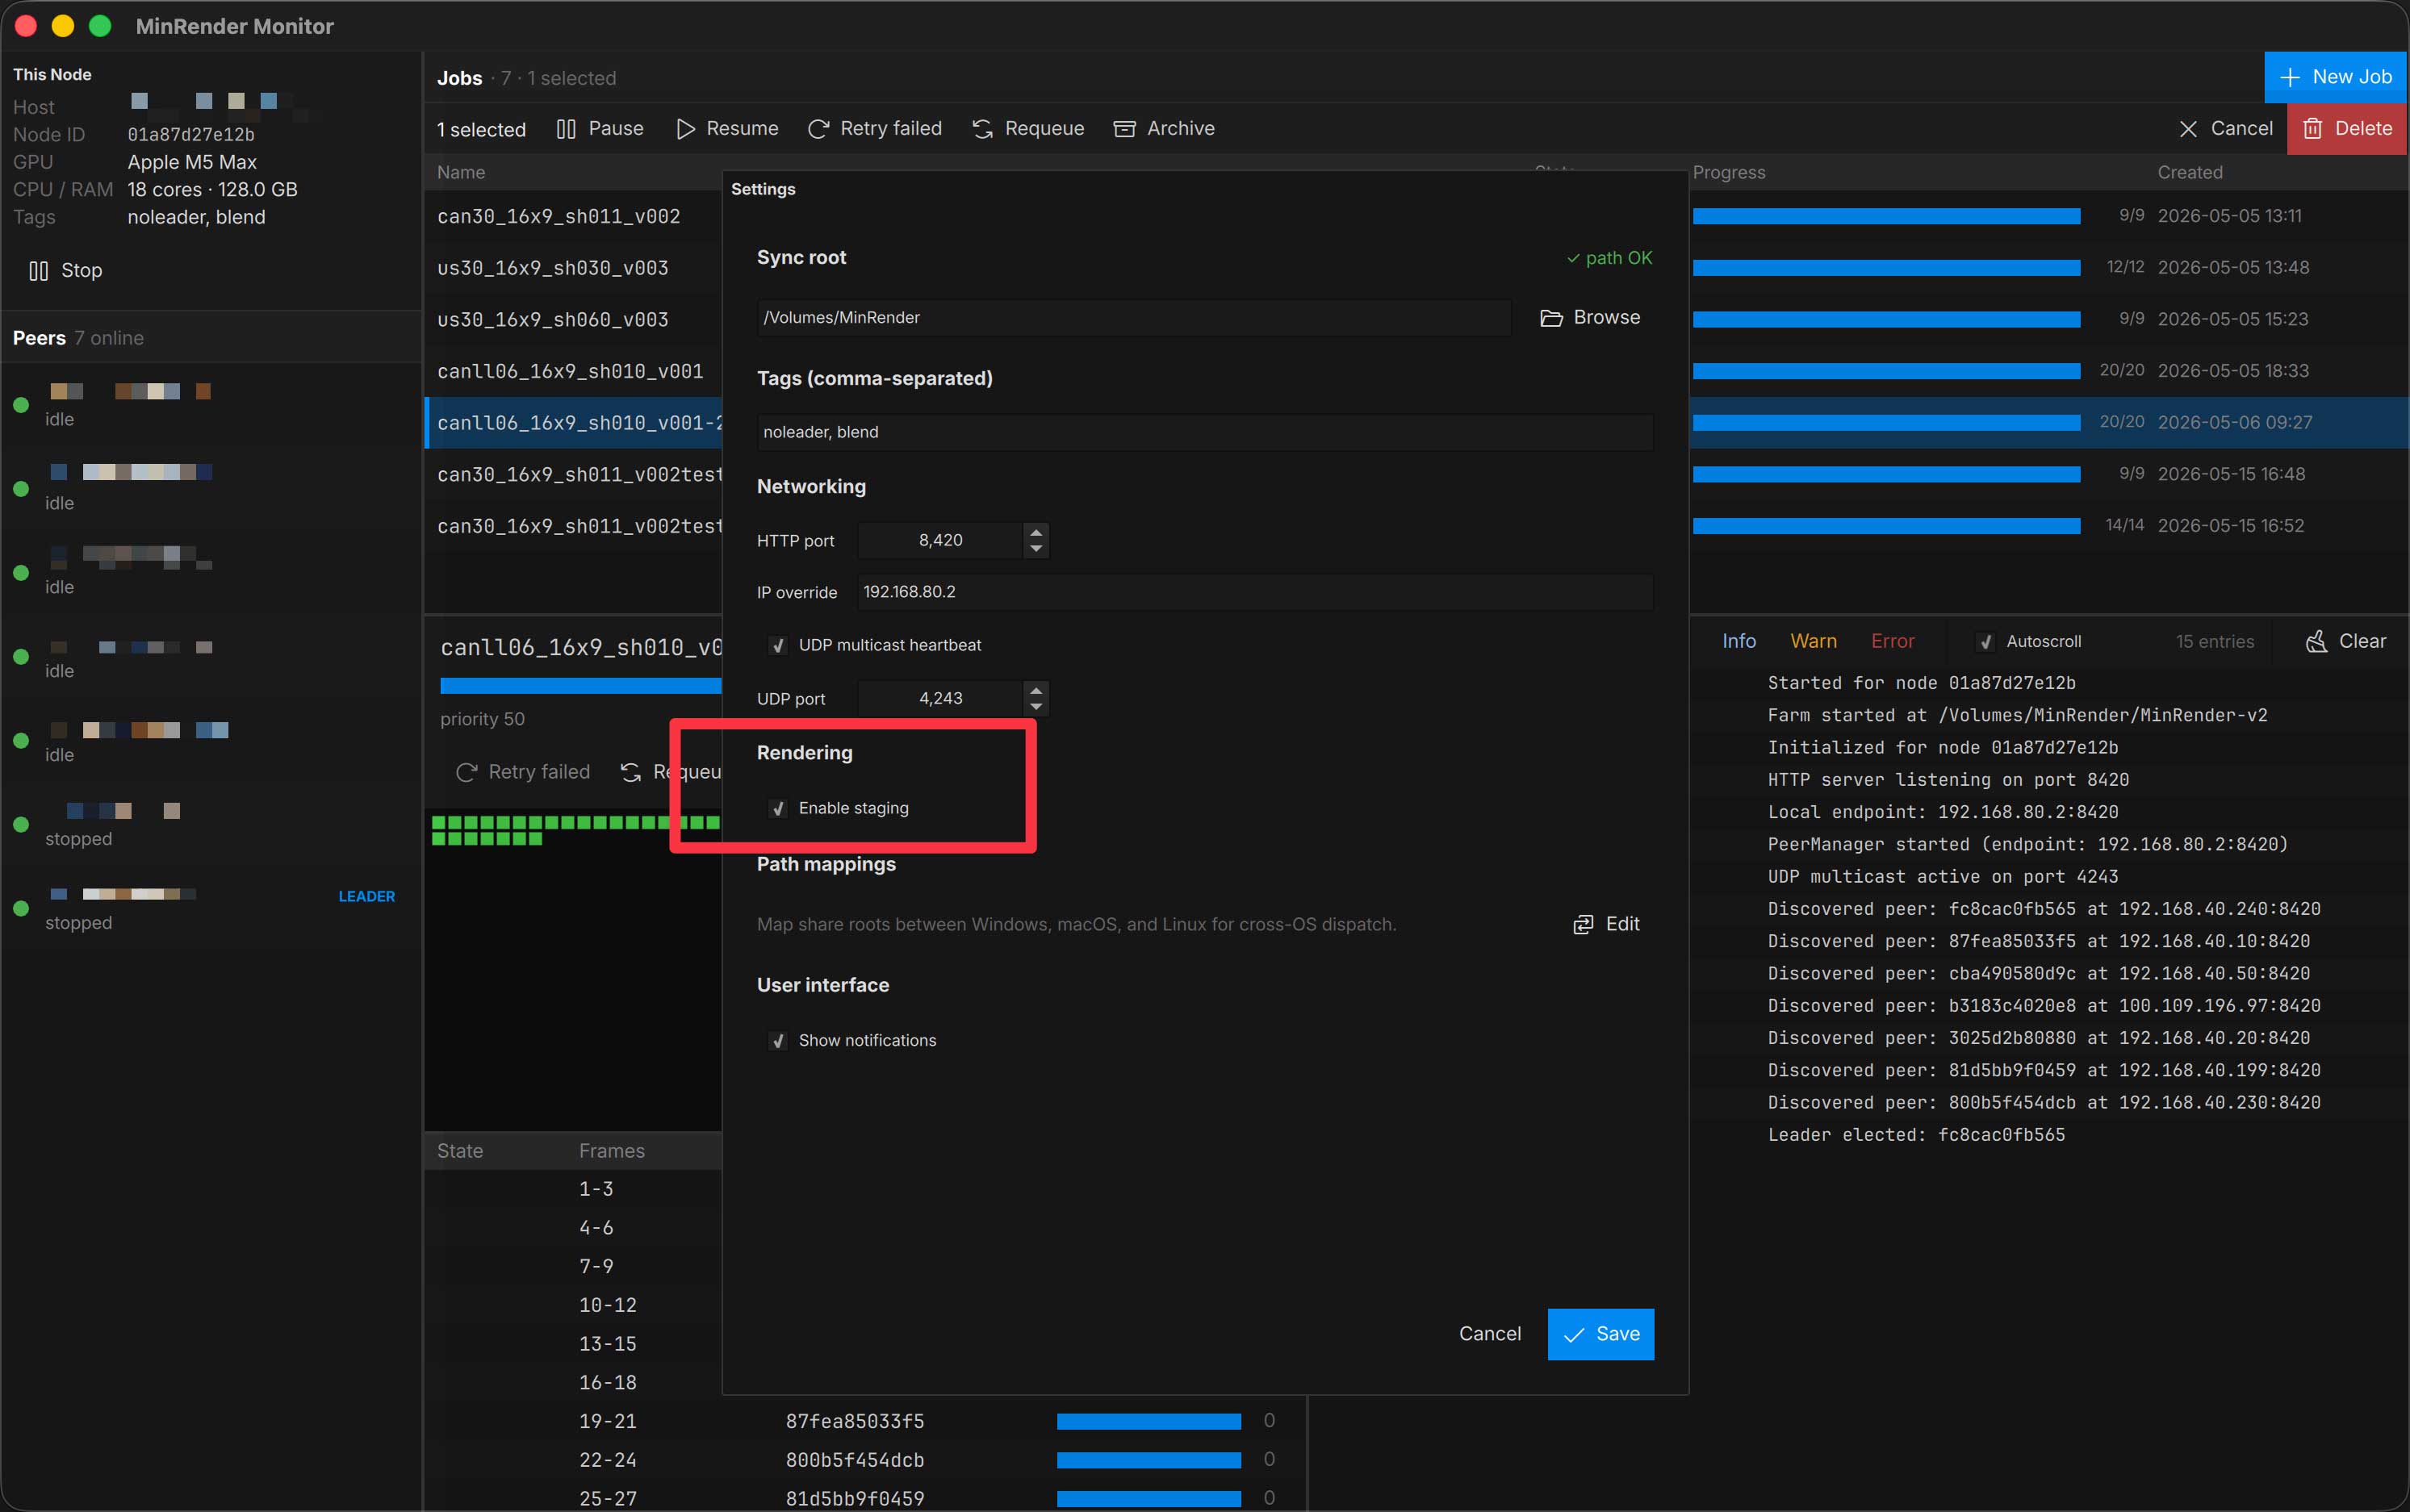This screenshot has height=1512, width=2410.
Task: Stop this node
Action: click(x=66, y=270)
